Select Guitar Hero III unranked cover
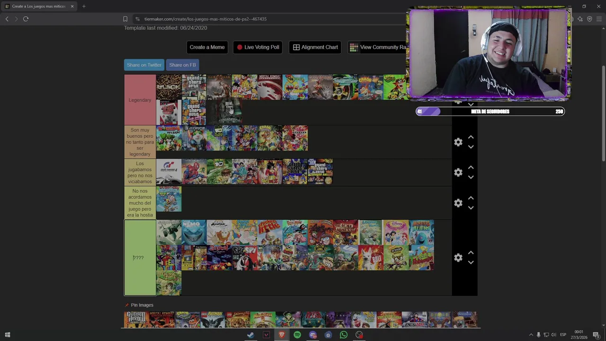Screen dimensions: 606x341 click(136, 320)
